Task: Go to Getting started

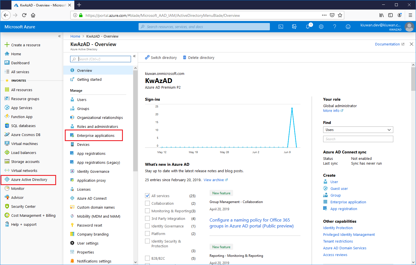Action: pos(89,79)
